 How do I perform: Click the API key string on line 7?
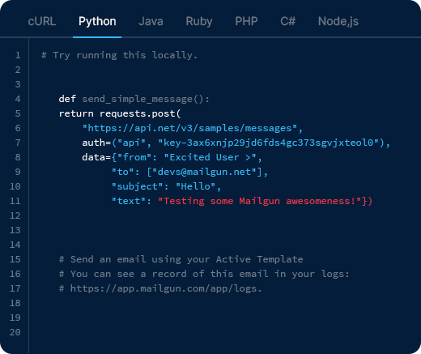(269, 143)
